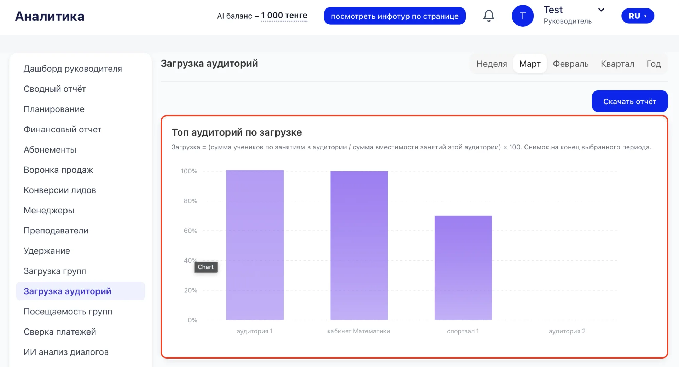Screen dimensions: 679x367
Task: Open the Менеджеры report
Action: [x=49, y=211]
